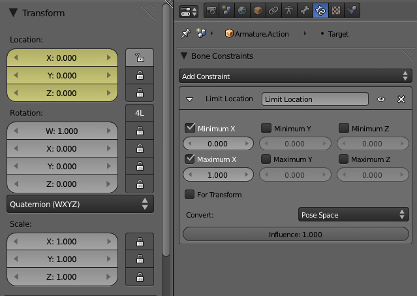Decrease the Location Z value with left arrow
This screenshot has height=296, width=417.
(x=16, y=93)
